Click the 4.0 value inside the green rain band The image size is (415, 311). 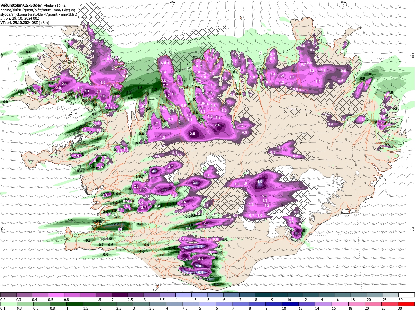pos(117,224)
